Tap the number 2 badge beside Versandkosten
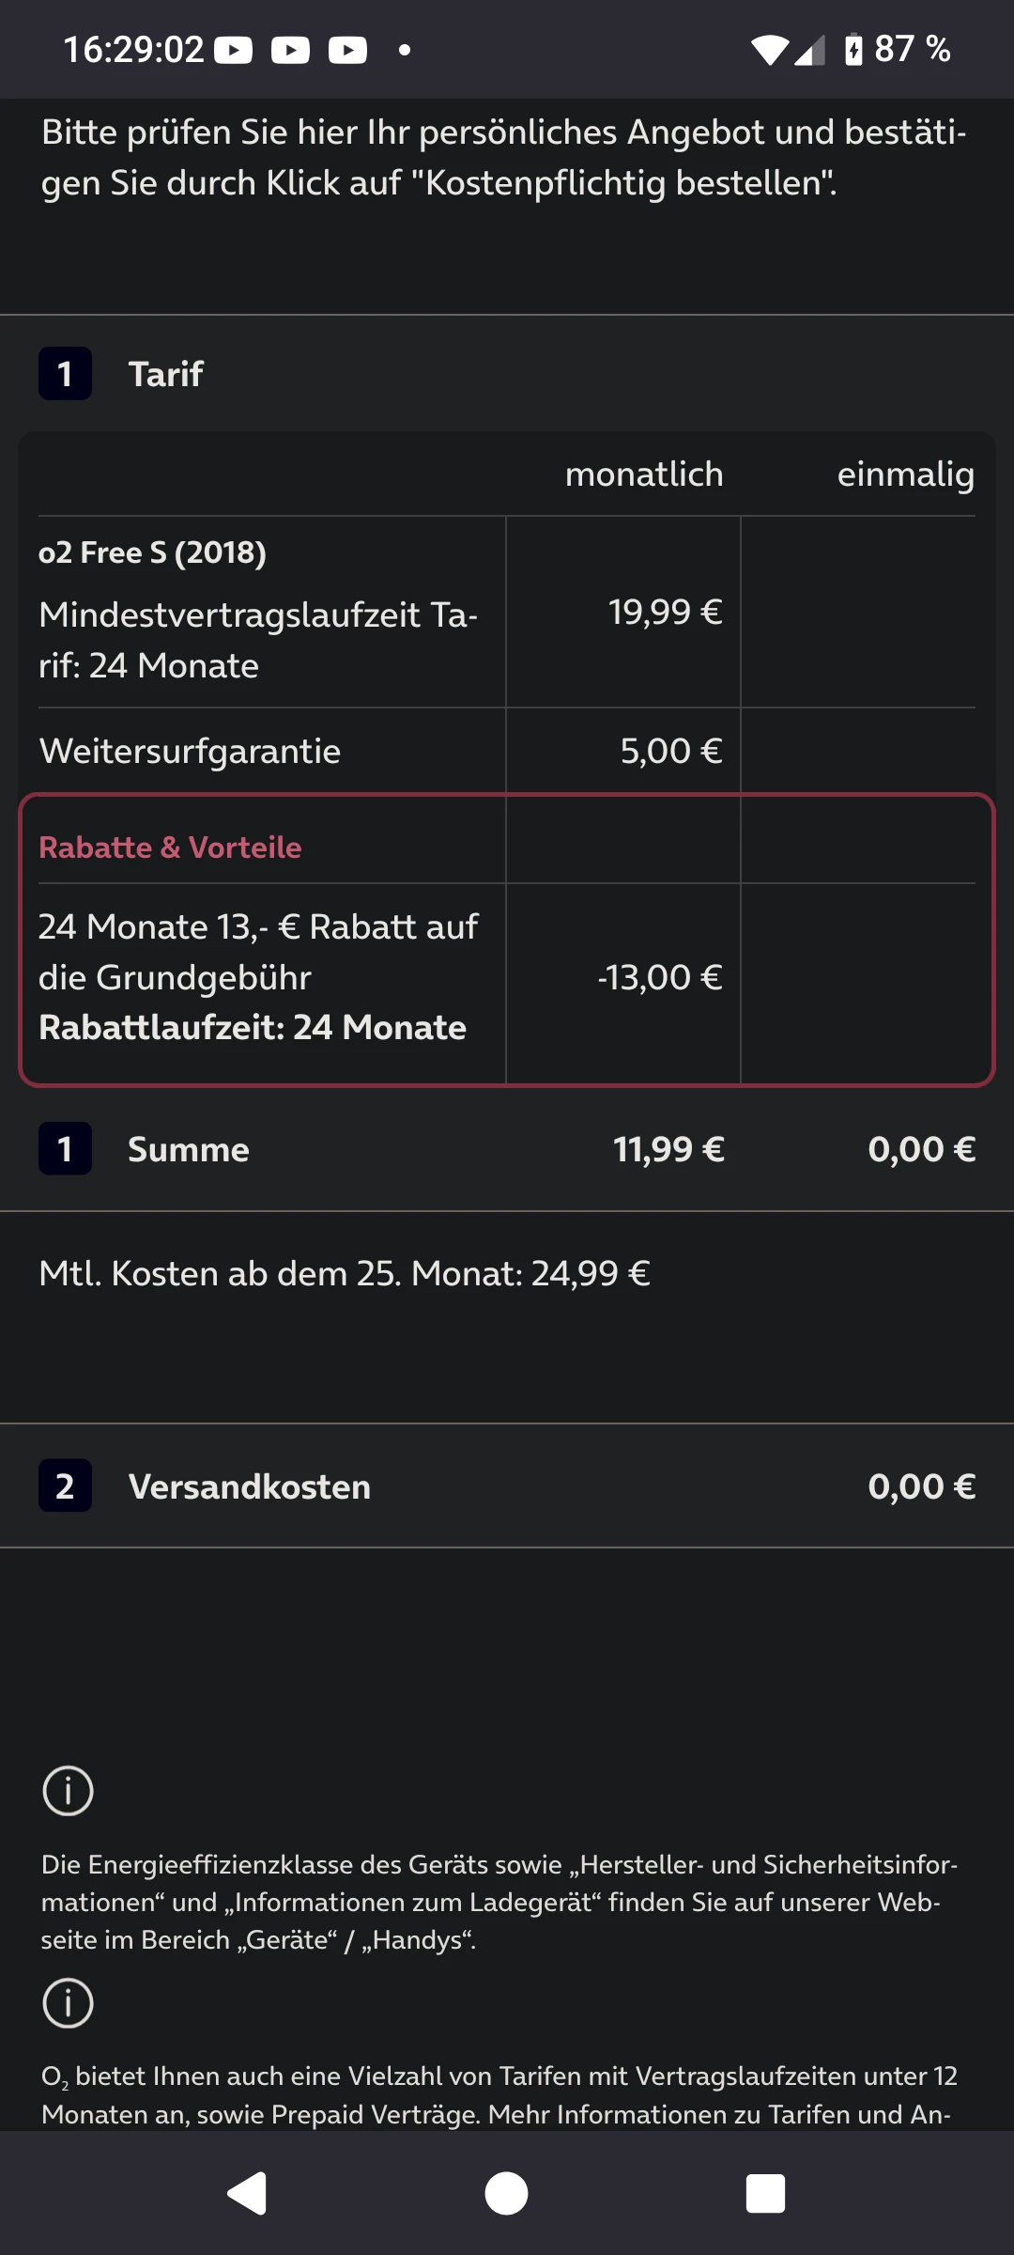Viewport: 1014px width, 2255px height. pos(65,1485)
